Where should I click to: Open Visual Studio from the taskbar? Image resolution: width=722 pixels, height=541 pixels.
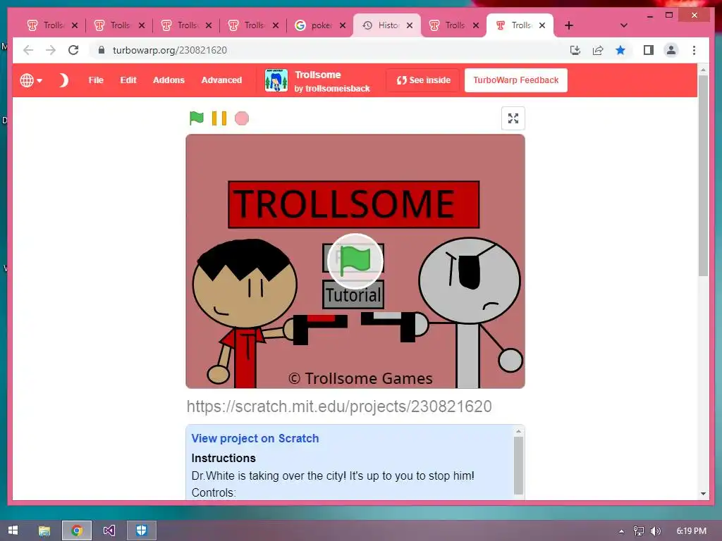click(109, 530)
